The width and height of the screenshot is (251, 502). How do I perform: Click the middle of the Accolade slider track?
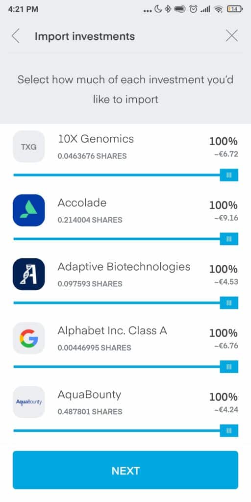(x=117, y=239)
